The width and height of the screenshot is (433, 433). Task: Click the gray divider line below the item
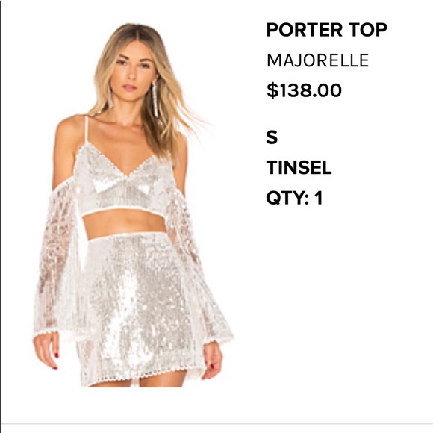tap(216, 423)
